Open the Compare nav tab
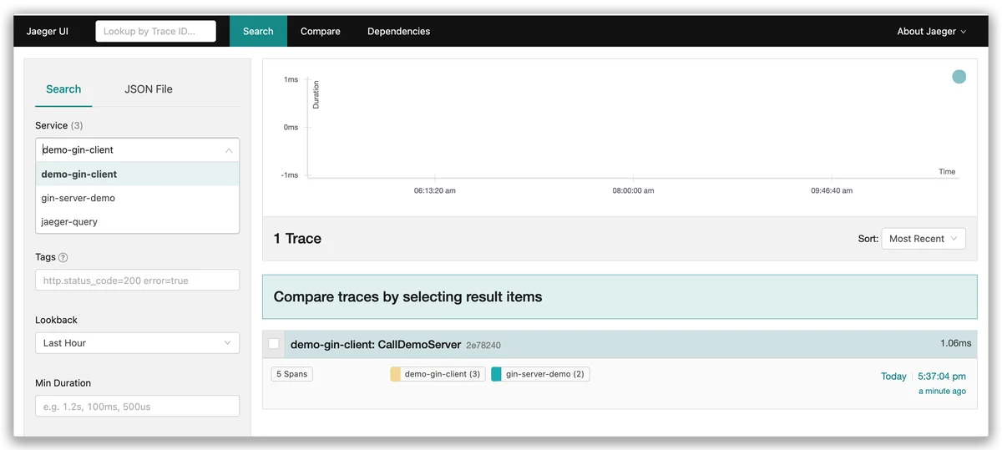The image size is (1002, 450). tap(321, 31)
